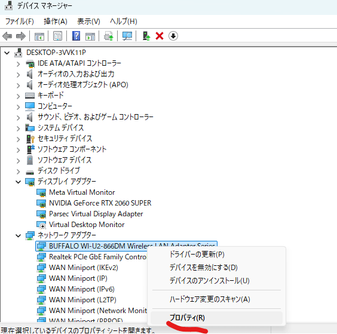The width and height of the screenshot is (337, 334).
Task: Toggle the console tree pane icon
Action: point(39,36)
